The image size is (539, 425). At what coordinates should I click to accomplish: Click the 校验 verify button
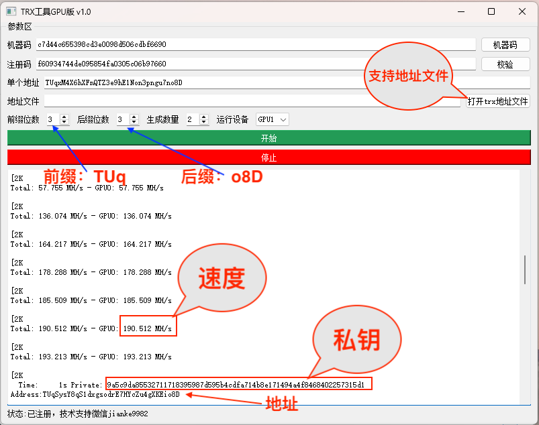(505, 64)
